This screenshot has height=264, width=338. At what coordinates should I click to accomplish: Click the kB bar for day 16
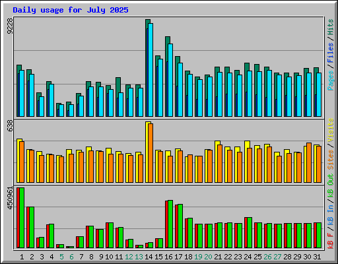[x=169, y=224]
